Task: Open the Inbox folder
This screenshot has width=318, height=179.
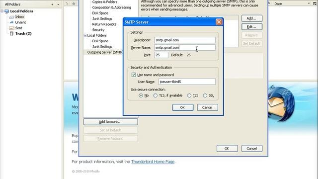Action: coord(20,16)
